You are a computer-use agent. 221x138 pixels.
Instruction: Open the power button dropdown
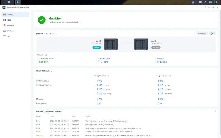(212, 33)
